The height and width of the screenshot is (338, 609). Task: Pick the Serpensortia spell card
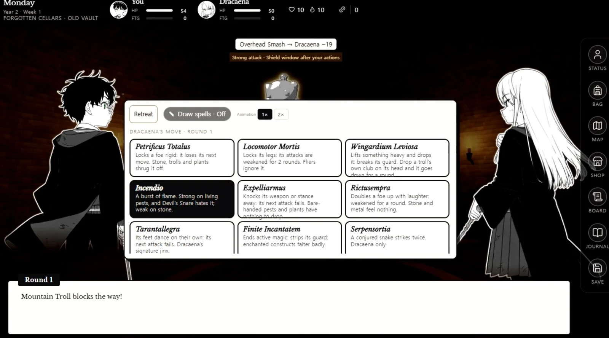(x=397, y=238)
